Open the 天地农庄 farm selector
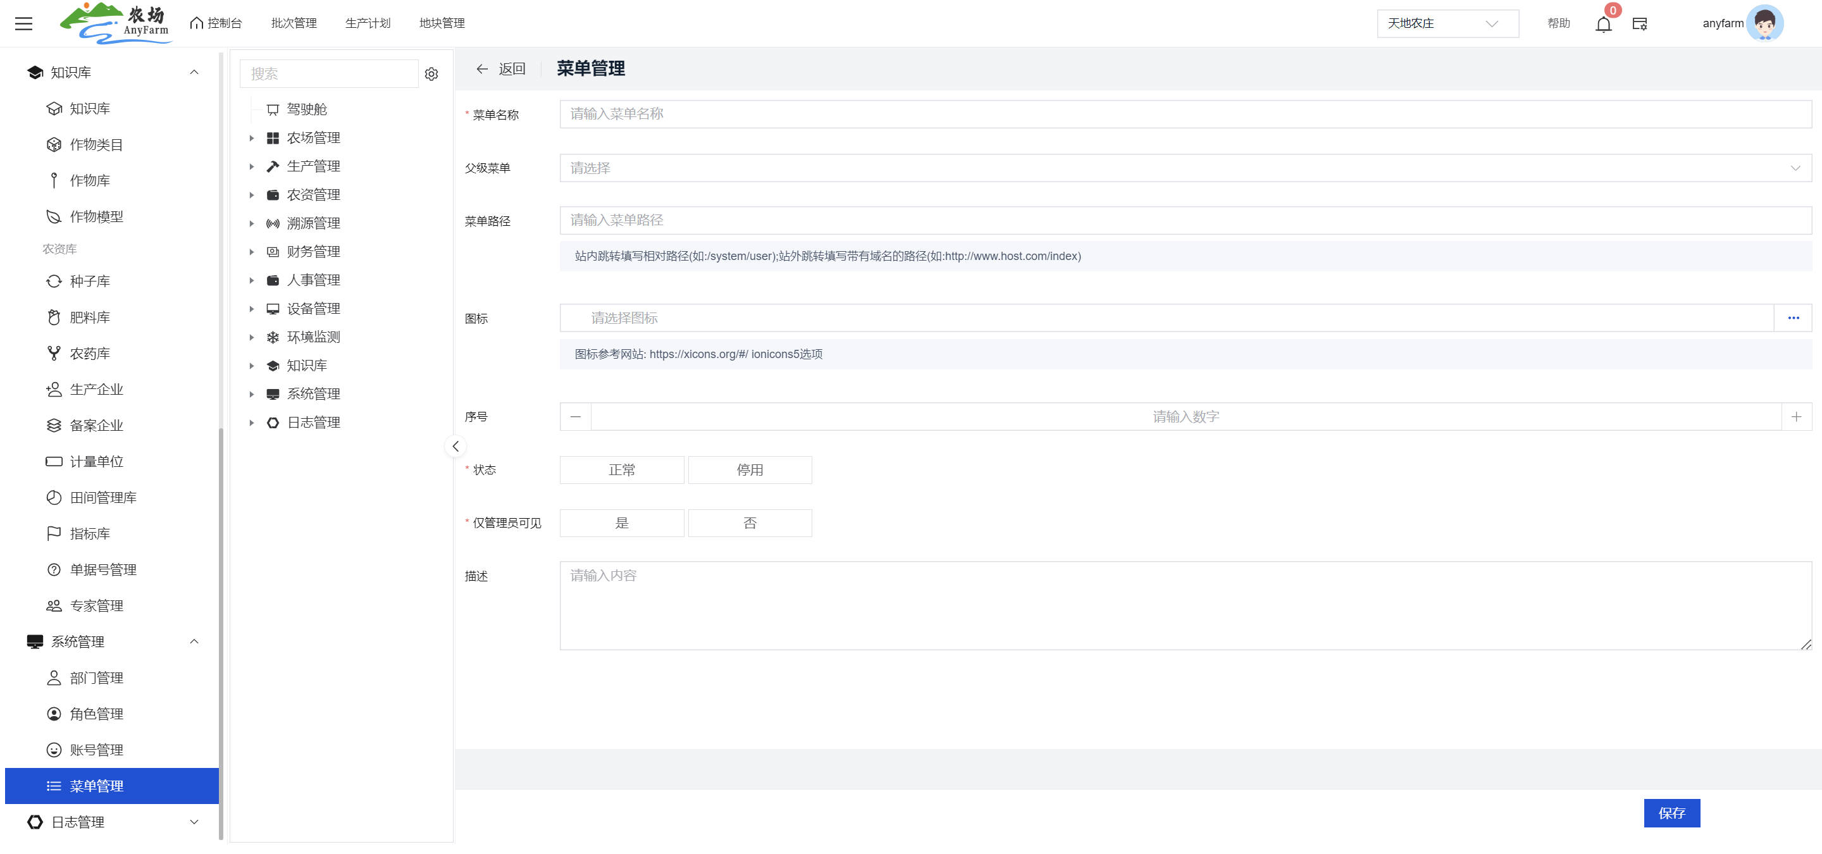 pos(1446,23)
